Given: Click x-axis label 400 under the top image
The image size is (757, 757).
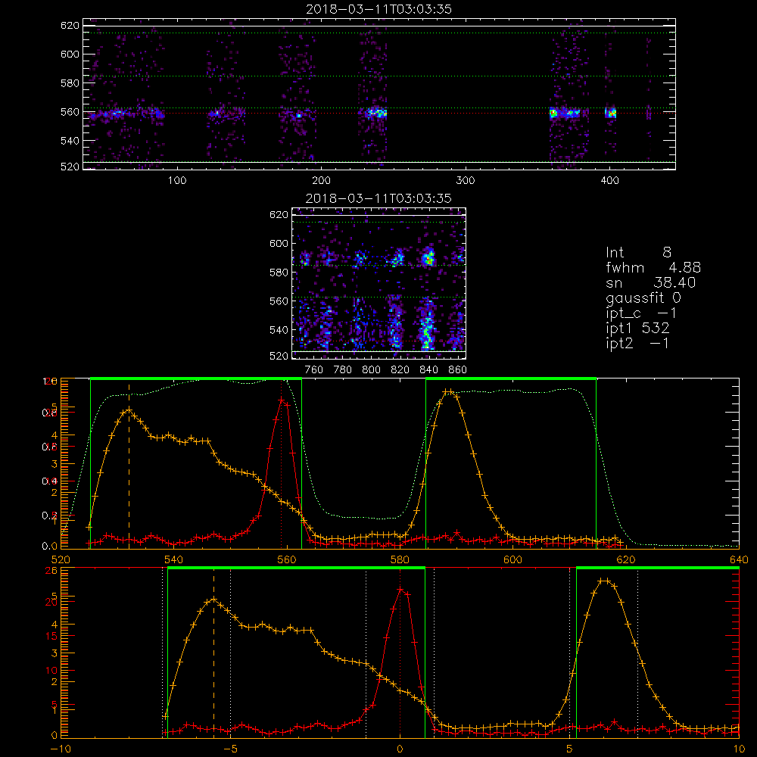Looking at the screenshot, I should [609, 181].
